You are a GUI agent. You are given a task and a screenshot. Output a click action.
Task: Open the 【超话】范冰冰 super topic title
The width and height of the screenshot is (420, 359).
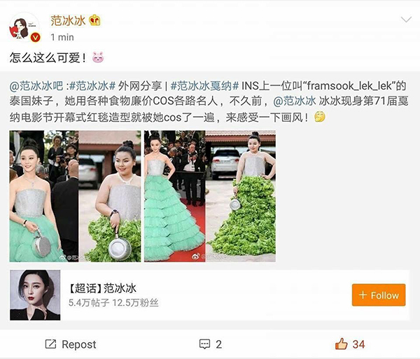[102, 288]
